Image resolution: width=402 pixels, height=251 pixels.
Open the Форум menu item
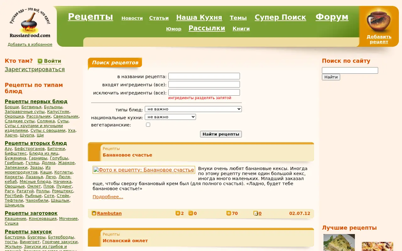point(332,17)
